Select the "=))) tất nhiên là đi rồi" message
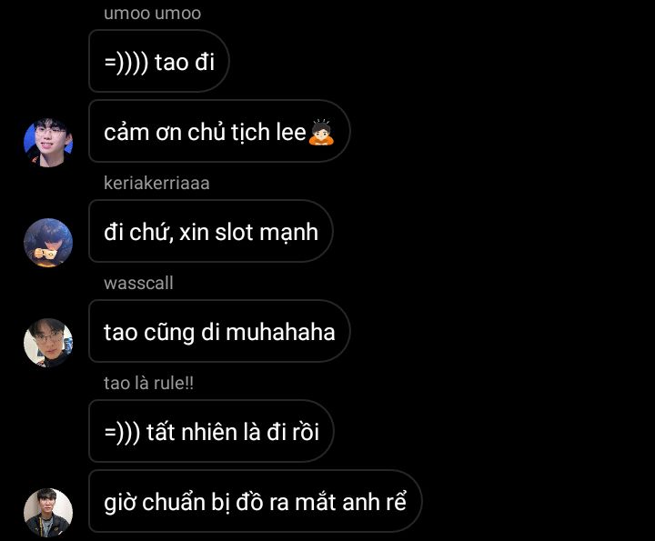 (x=211, y=431)
